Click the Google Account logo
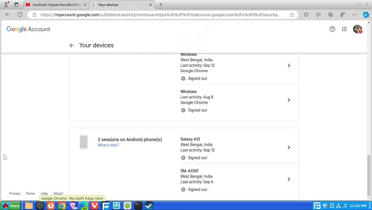Image resolution: width=372 pixels, height=210 pixels. (x=28, y=29)
